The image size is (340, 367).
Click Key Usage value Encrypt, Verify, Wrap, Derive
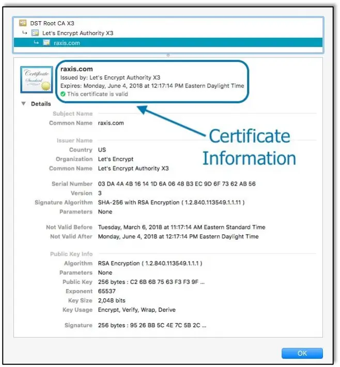pos(136,310)
